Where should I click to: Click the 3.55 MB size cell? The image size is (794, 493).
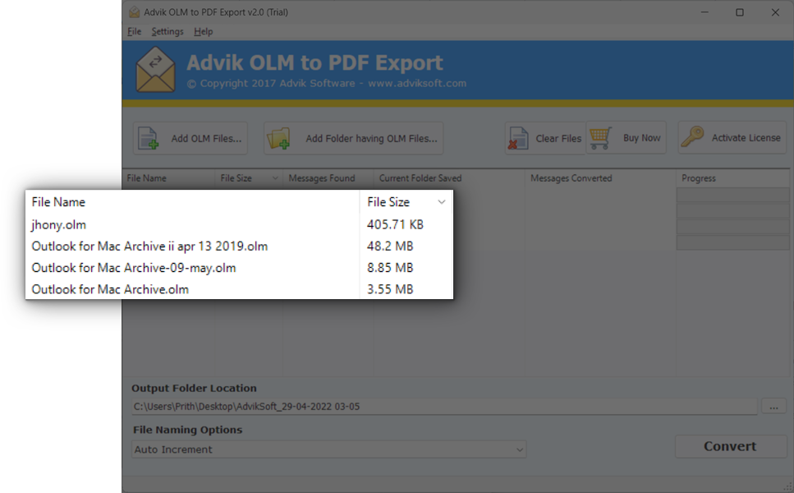click(390, 289)
